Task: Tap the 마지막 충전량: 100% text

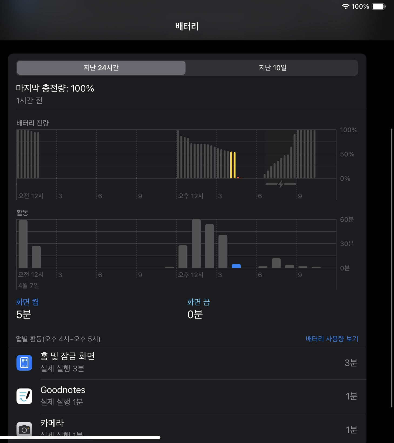Action: tap(55, 88)
